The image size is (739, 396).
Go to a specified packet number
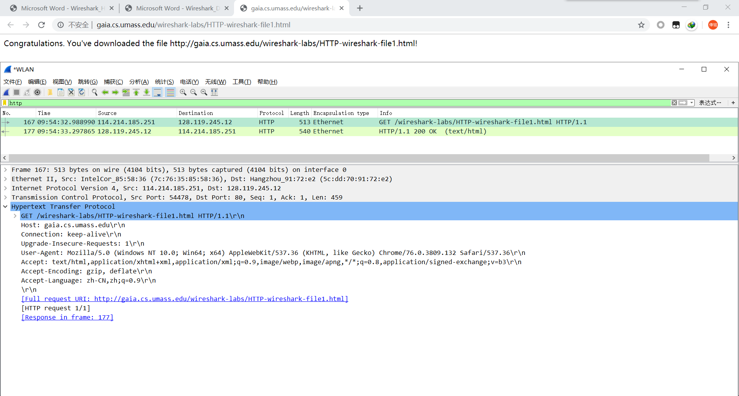(126, 92)
